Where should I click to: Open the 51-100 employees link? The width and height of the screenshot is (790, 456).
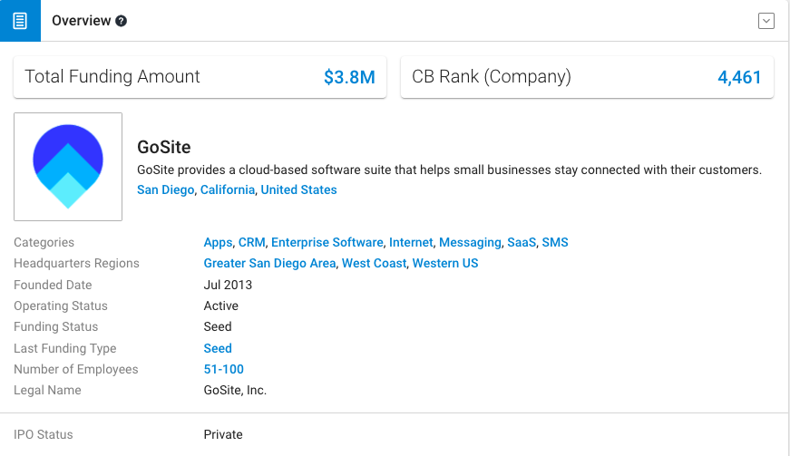[224, 370]
